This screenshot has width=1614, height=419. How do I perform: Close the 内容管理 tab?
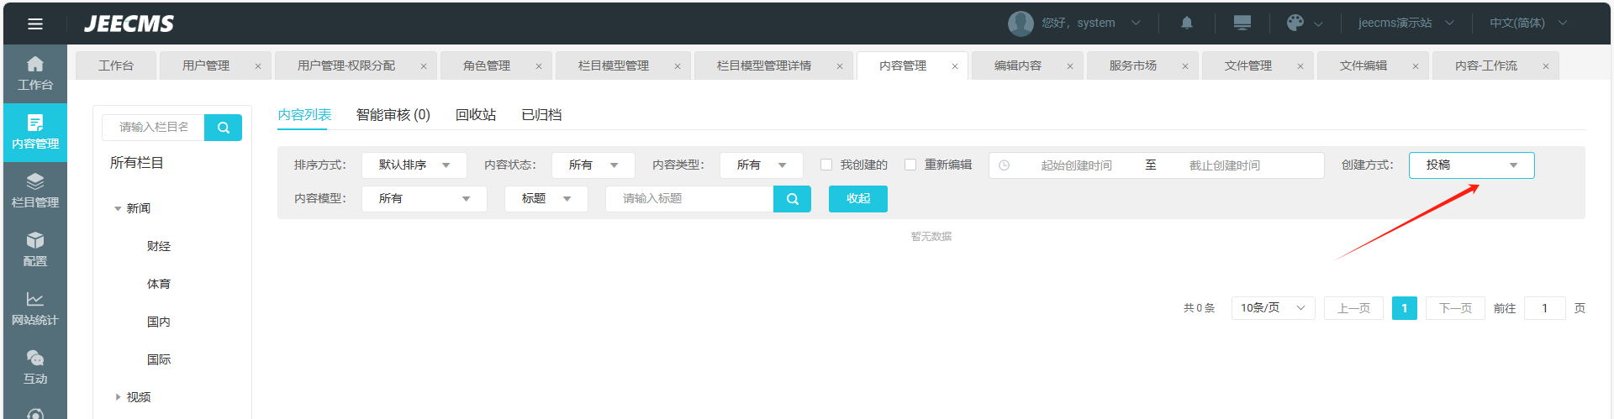[x=955, y=66]
